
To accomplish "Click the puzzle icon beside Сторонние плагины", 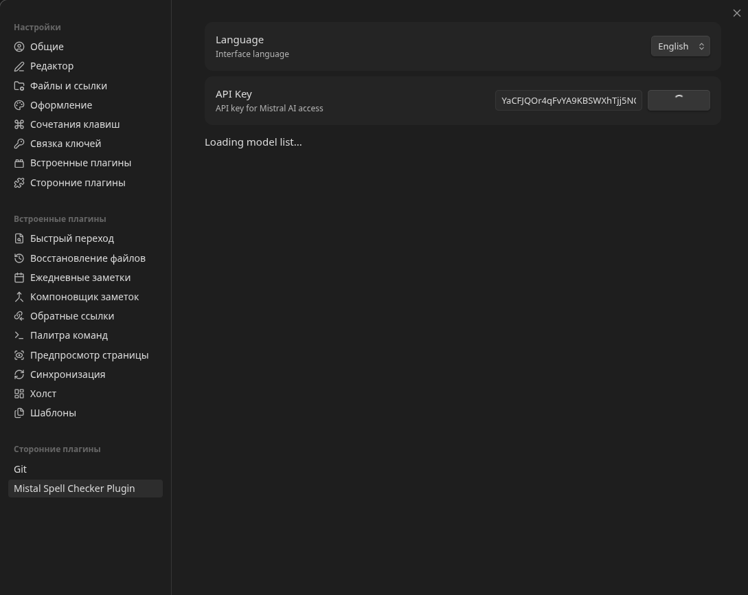I will [x=19, y=183].
